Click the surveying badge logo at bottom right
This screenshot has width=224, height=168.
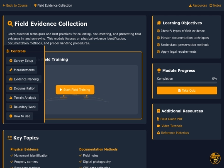tap(215, 158)
